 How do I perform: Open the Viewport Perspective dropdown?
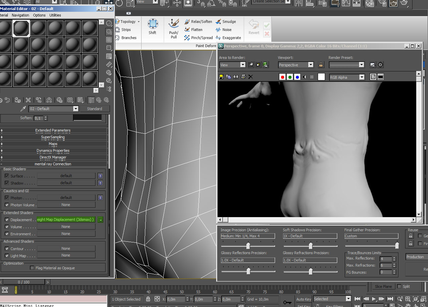point(296,65)
